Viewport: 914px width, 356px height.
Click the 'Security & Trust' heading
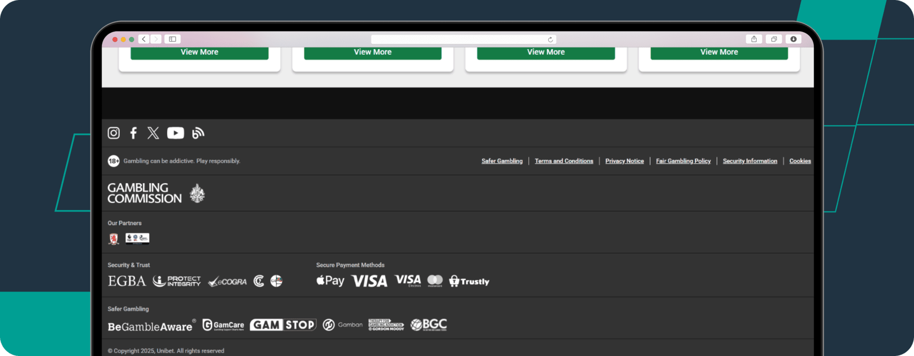(x=128, y=265)
